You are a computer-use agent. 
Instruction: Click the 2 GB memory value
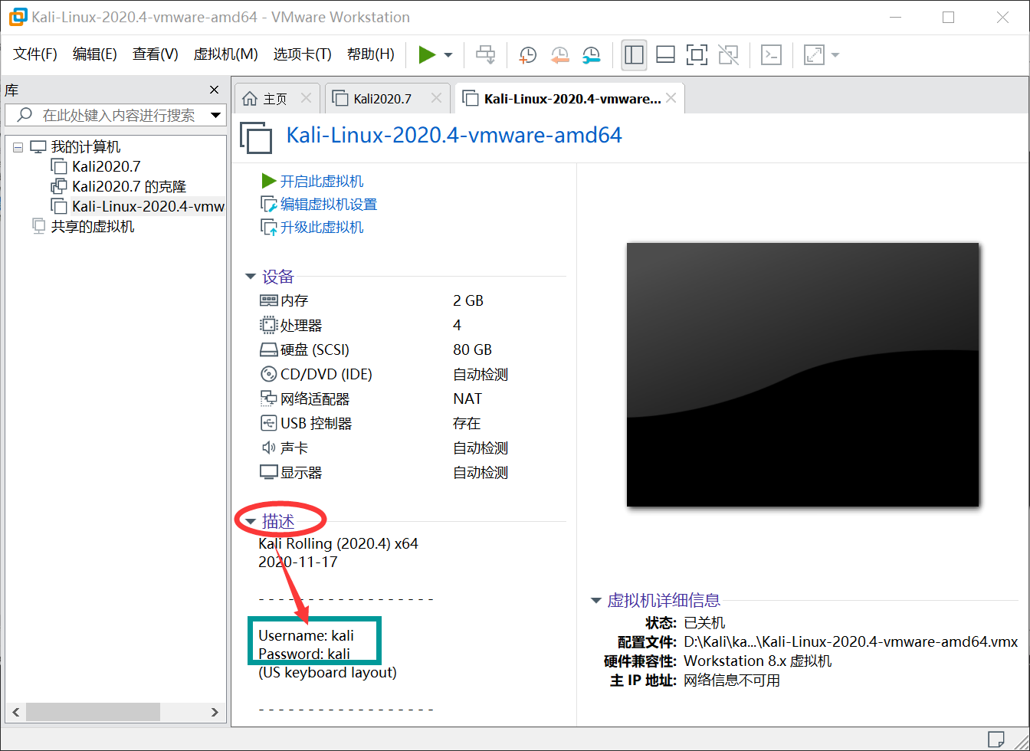click(x=468, y=301)
